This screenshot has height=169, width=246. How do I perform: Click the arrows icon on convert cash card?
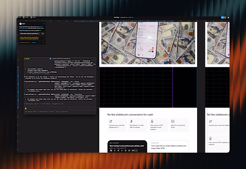[111, 121]
